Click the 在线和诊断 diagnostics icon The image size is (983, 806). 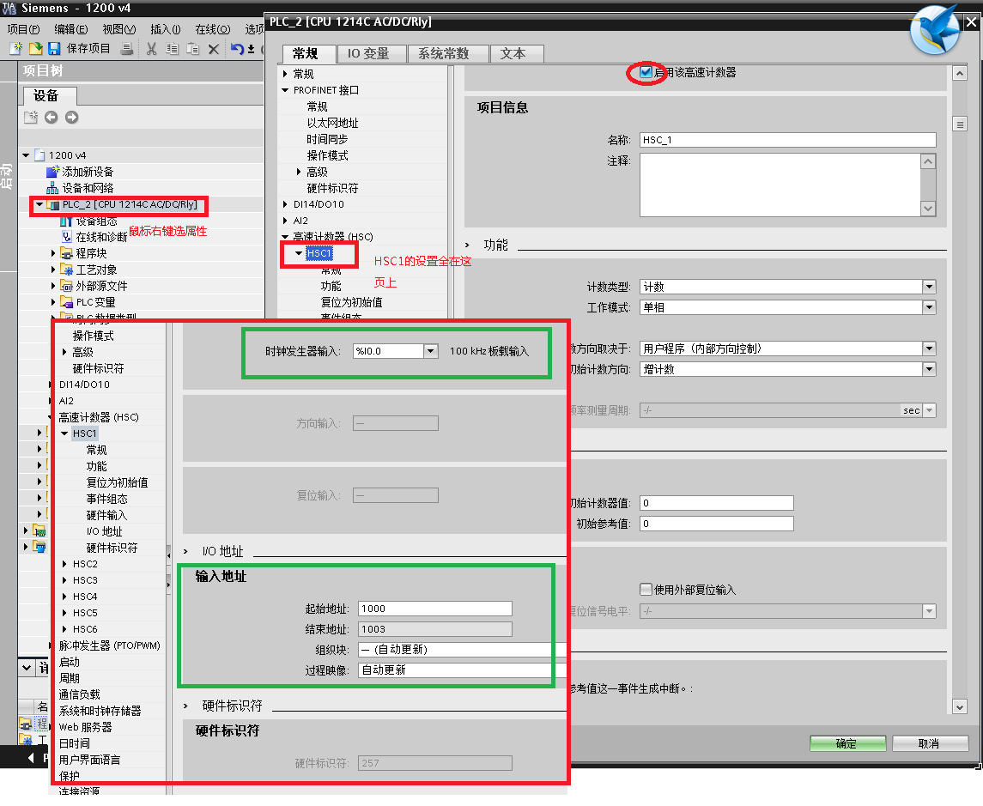coord(66,236)
